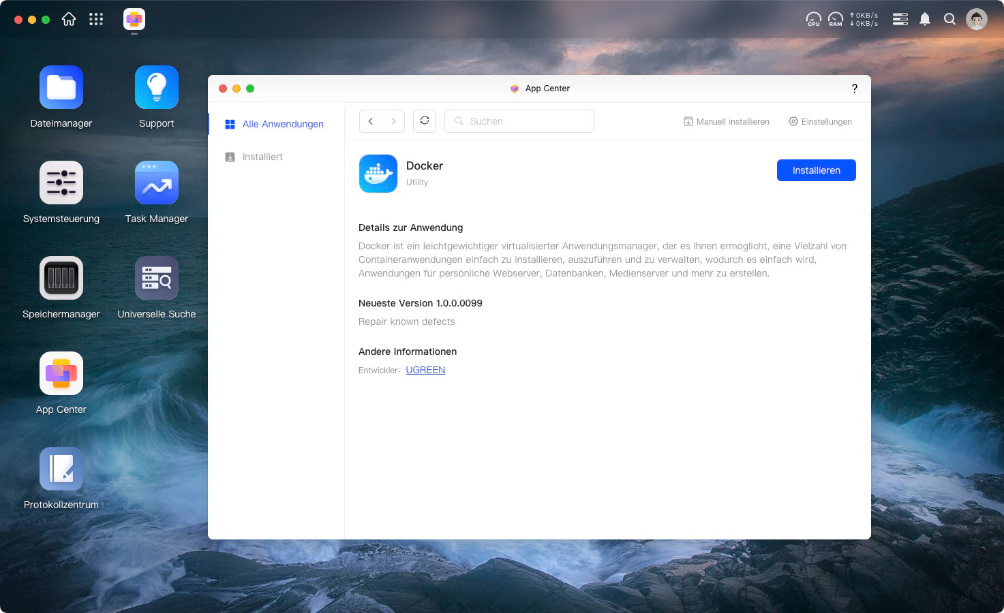
Task: Launch the Task Manager desktop icon
Action: tap(157, 183)
